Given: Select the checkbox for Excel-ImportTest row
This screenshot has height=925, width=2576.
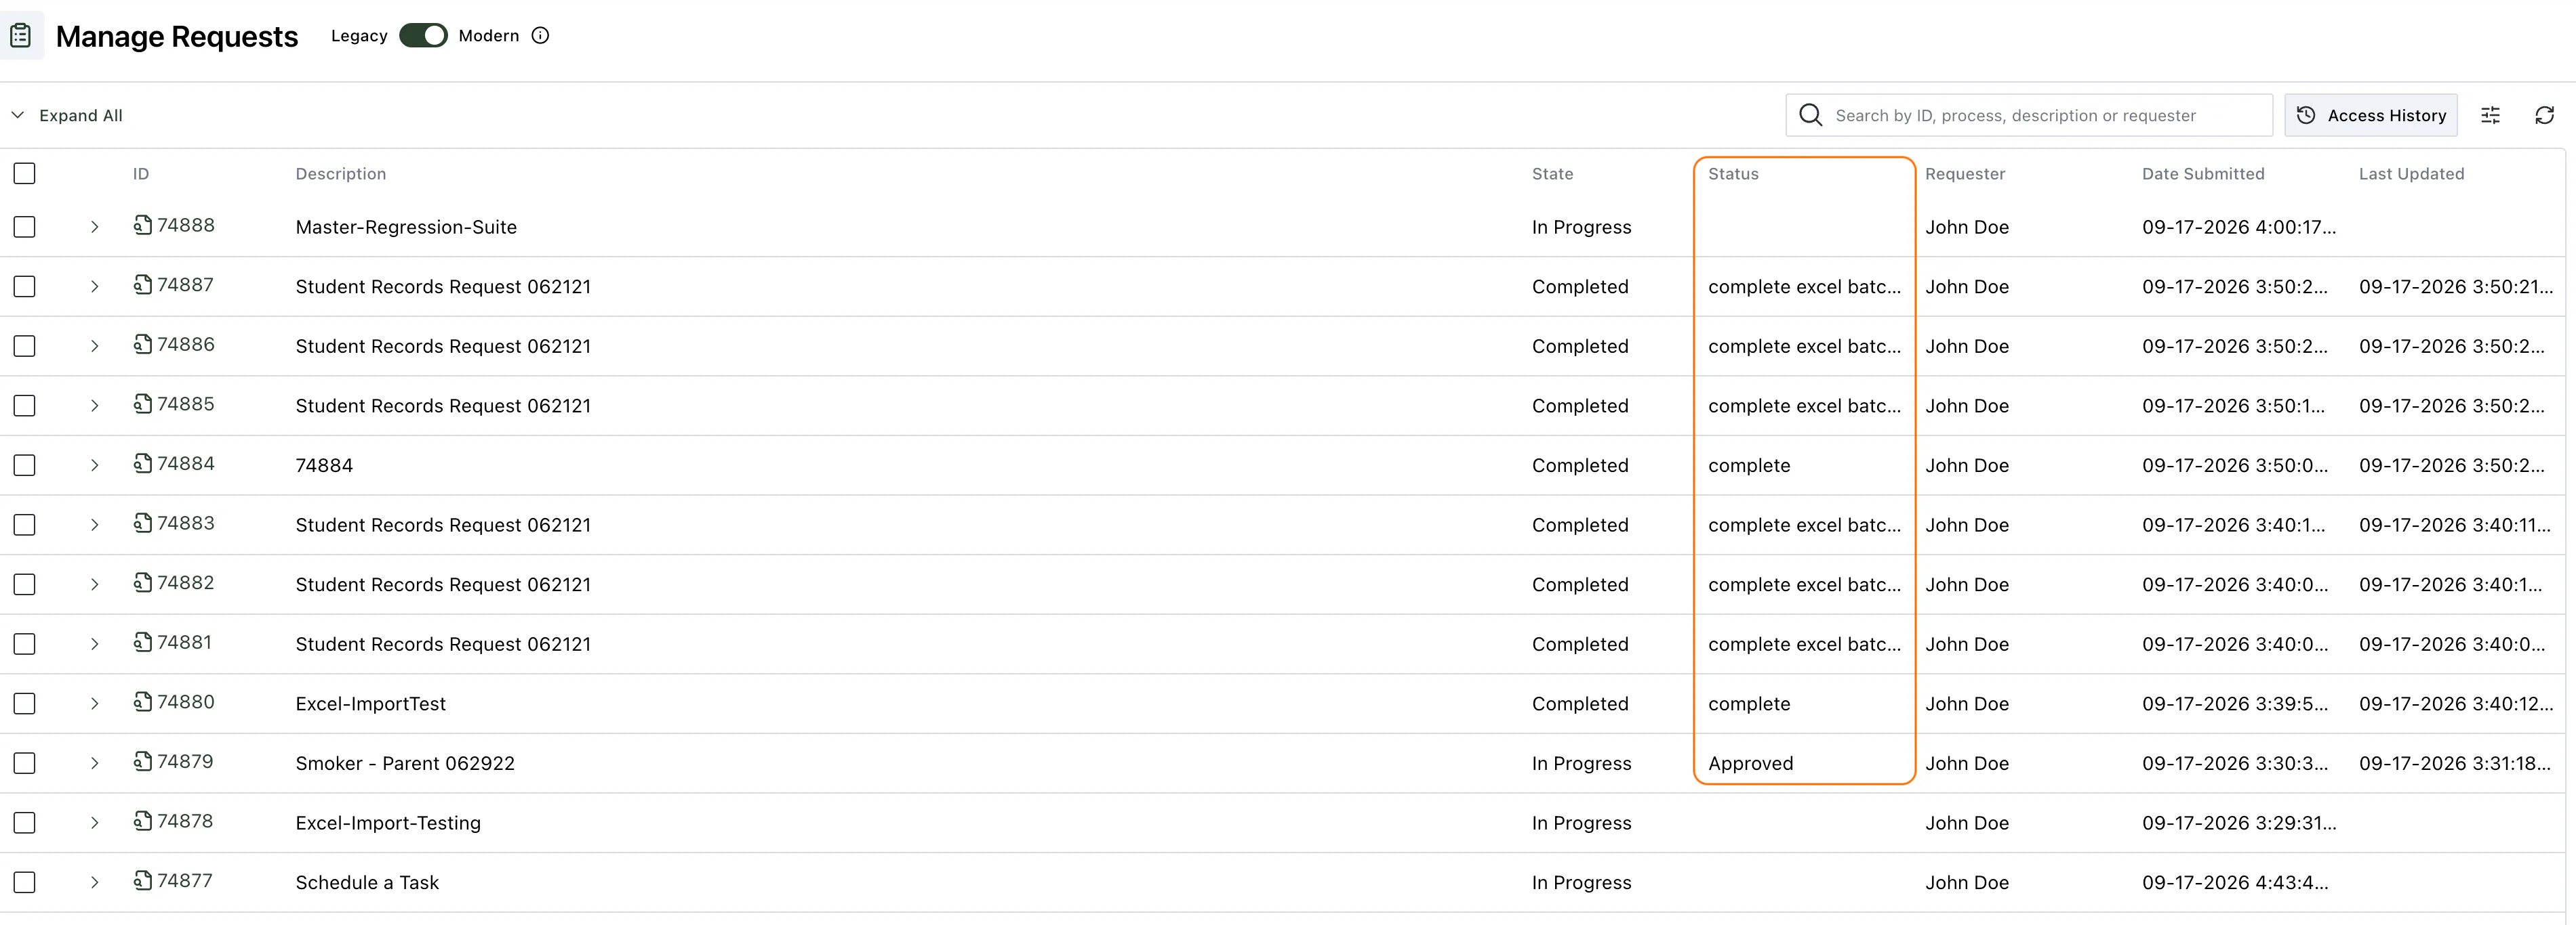Looking at the screenshot, I should coord(25,704).
